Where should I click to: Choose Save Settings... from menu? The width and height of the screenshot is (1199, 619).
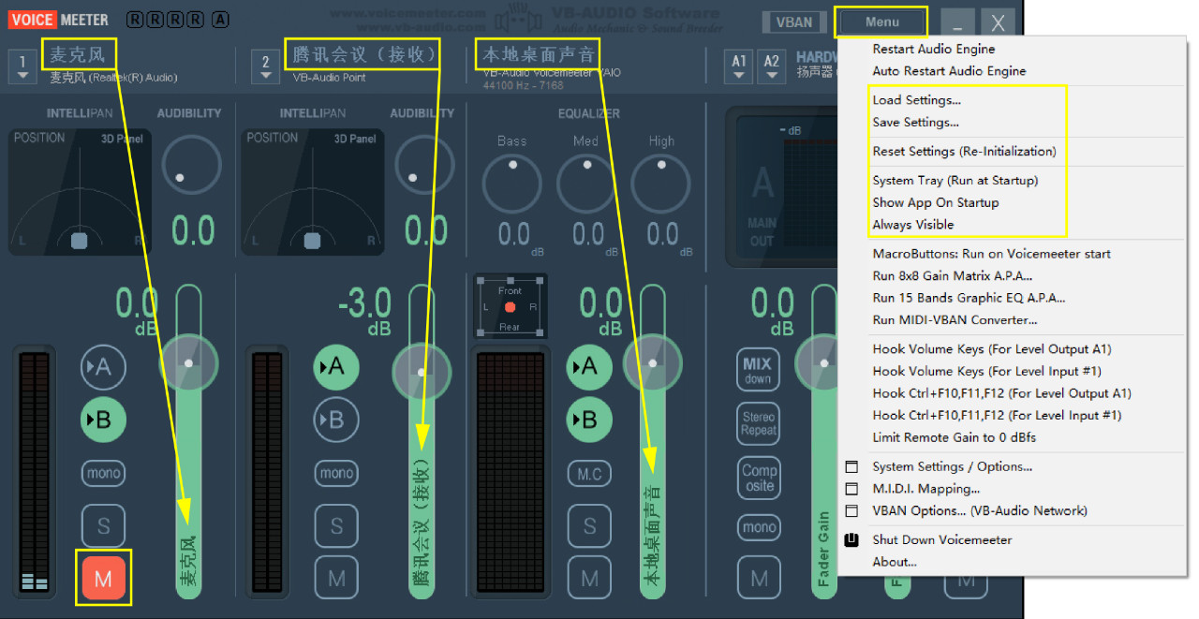[x=915, y=123]
